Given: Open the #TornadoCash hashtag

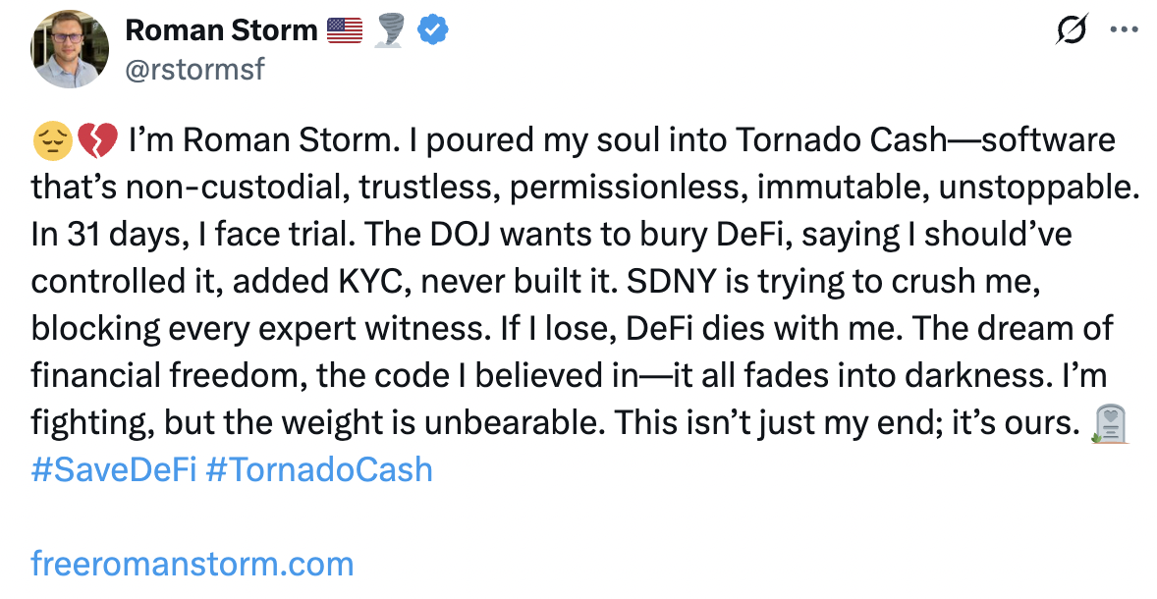Looking at the screenshot, I should (319, 470).
